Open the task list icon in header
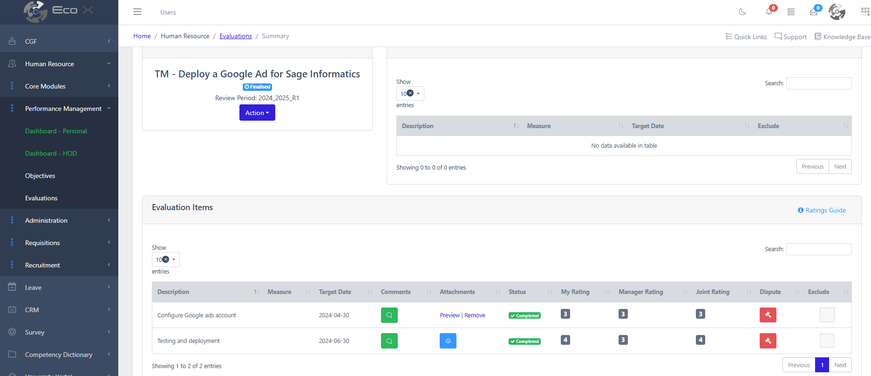 791,12
